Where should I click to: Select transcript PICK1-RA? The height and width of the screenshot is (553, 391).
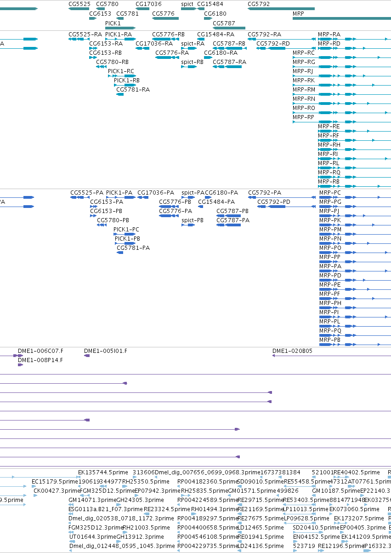pyautogui.click(x=119, y=35)
